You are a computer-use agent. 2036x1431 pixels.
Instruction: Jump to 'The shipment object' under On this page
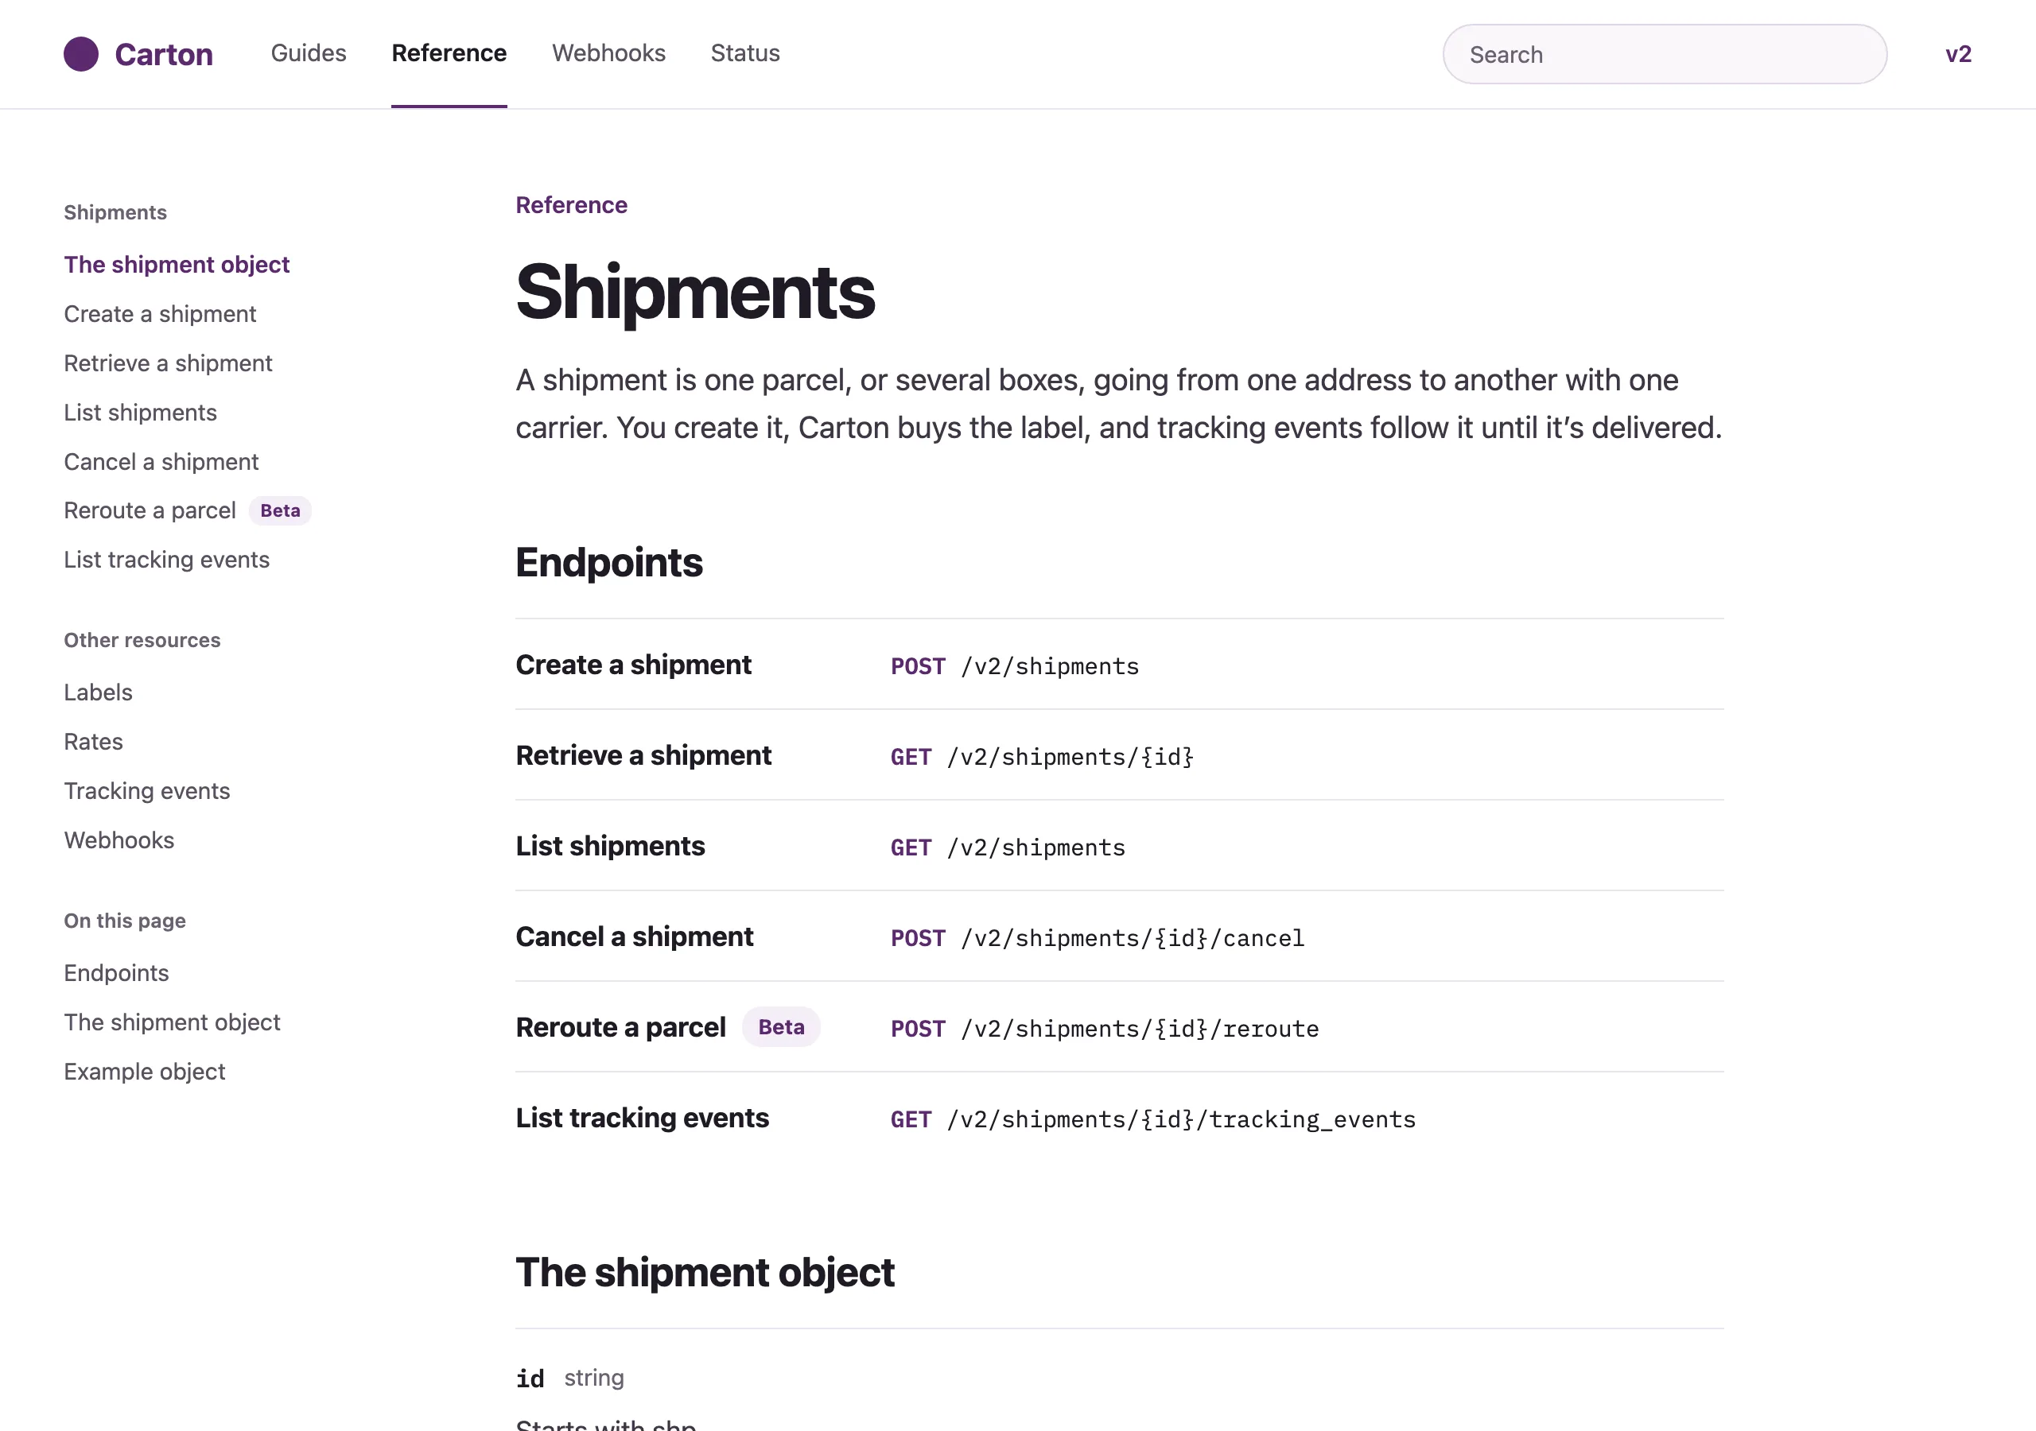pos(172,1022)
